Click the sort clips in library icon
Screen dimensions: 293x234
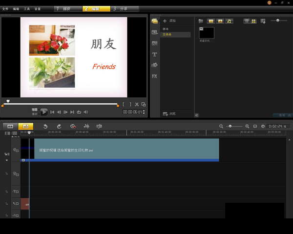point(263,21)
